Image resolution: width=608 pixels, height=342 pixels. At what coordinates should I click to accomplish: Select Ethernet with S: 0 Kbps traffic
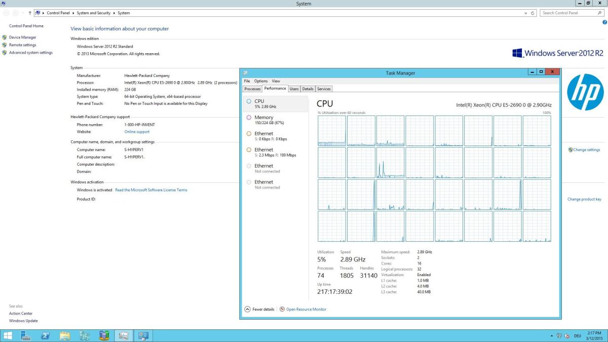pos(276,136)
